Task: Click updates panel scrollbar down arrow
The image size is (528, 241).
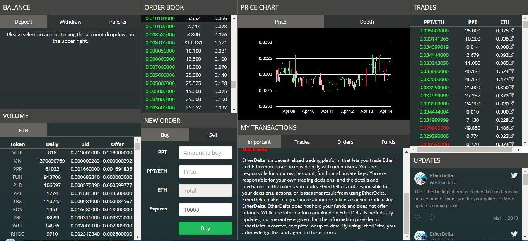Action: 525,236
